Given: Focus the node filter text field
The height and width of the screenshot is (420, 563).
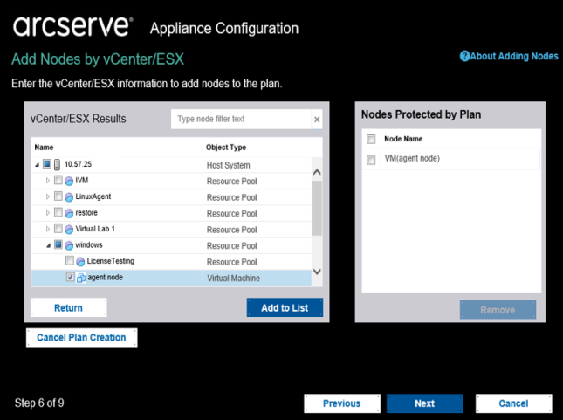Looking at the screenshot, I should pos(241,120).
